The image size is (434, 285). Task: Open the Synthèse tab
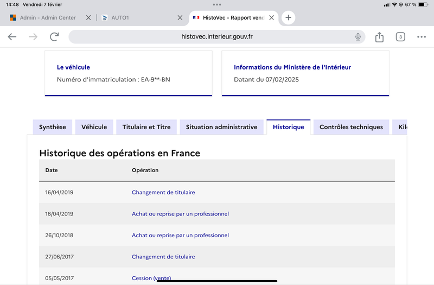tap(52, 127)
